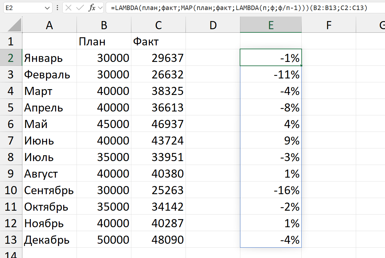The image size is (385, 258).
Task: Select the Апрель cell
Action: tap(49, 107)
